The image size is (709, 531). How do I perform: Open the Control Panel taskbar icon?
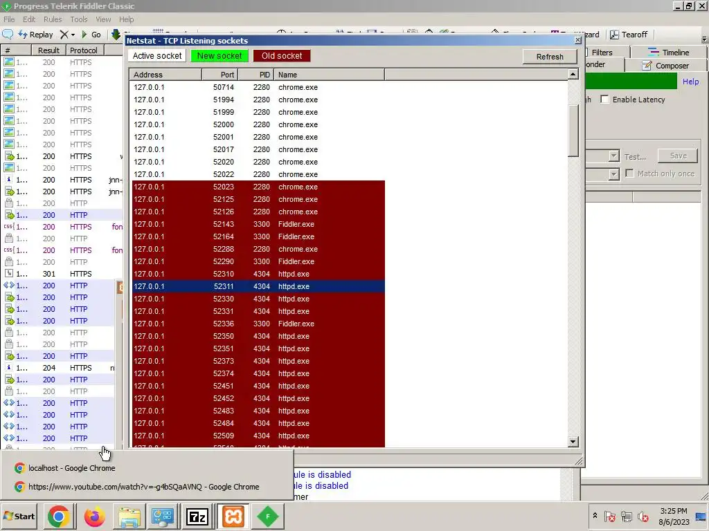pos(163,516)
